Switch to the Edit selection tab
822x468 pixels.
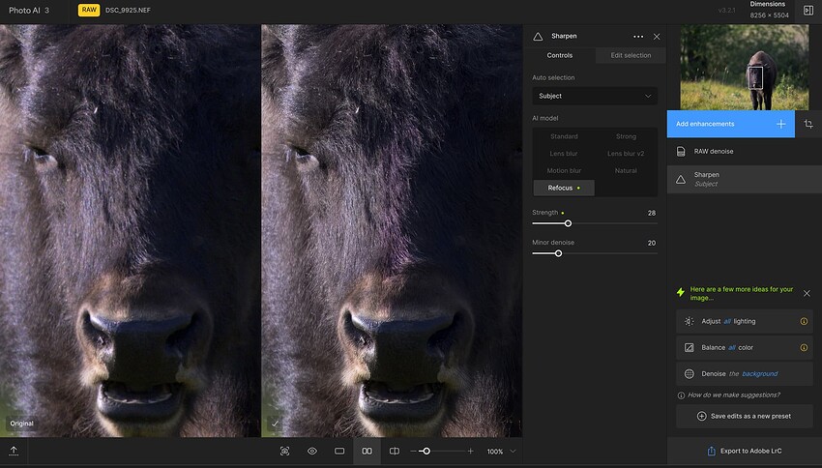[x=631, y=55]
